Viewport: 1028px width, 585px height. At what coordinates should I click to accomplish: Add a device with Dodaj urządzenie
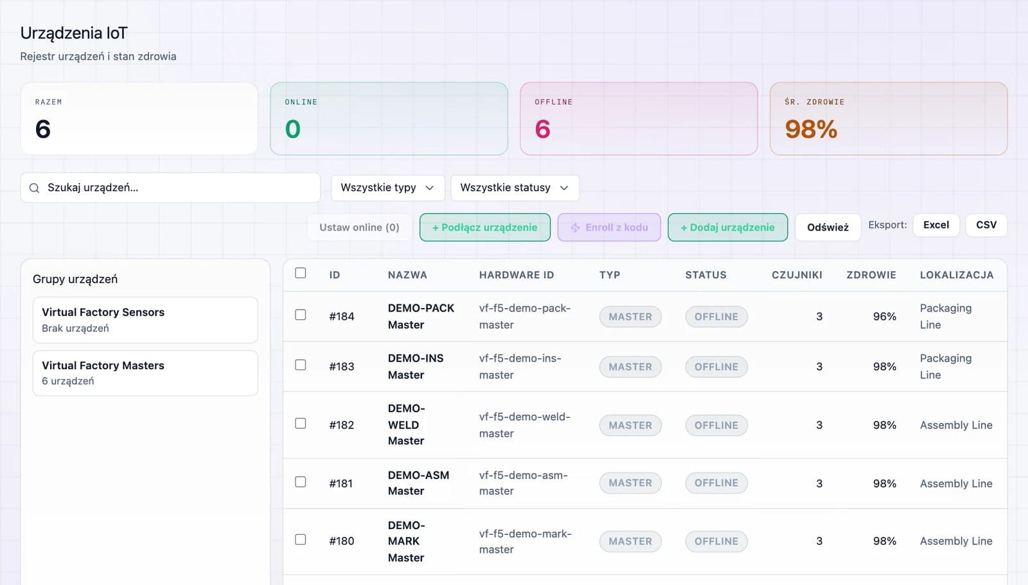coord(728,227)
